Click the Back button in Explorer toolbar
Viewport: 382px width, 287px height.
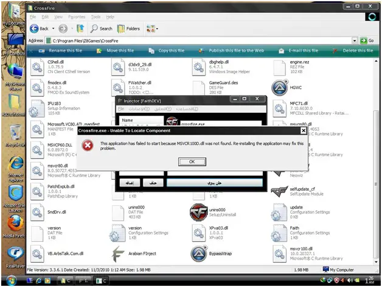click(x=39, y=29)
